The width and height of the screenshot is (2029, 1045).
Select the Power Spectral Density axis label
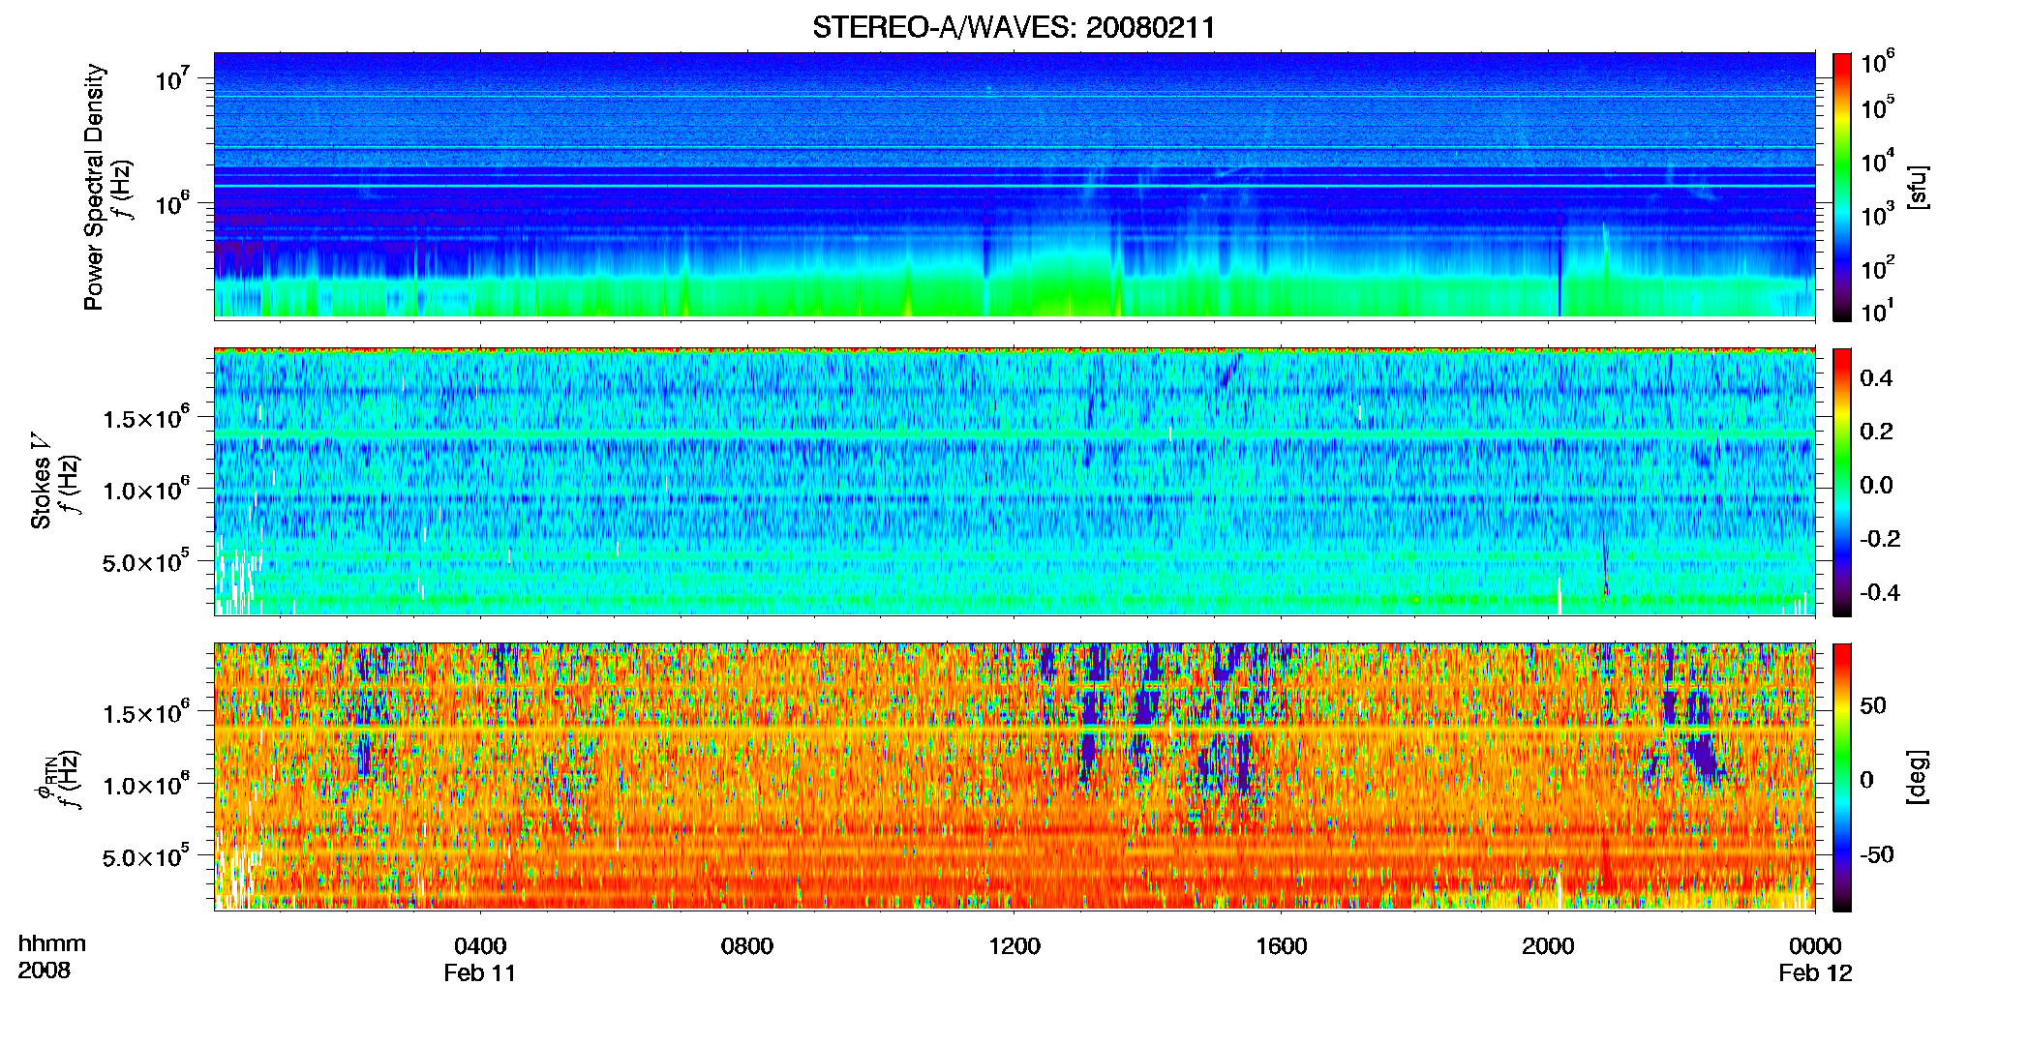(x=94, y=187)
